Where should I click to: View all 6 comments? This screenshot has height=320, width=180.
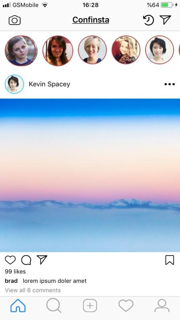click(x=33, y=290)
